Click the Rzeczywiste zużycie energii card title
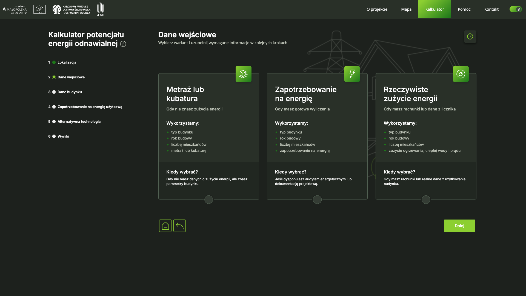 pyautogui.click(x=410, y=94)
